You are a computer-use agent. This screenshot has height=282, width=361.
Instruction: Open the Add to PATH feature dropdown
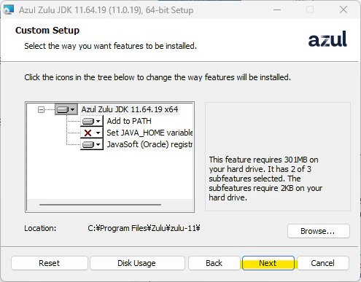tap(92, 121)
